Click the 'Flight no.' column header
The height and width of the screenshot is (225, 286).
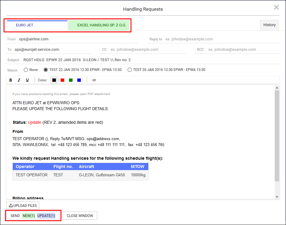(63, 167)
